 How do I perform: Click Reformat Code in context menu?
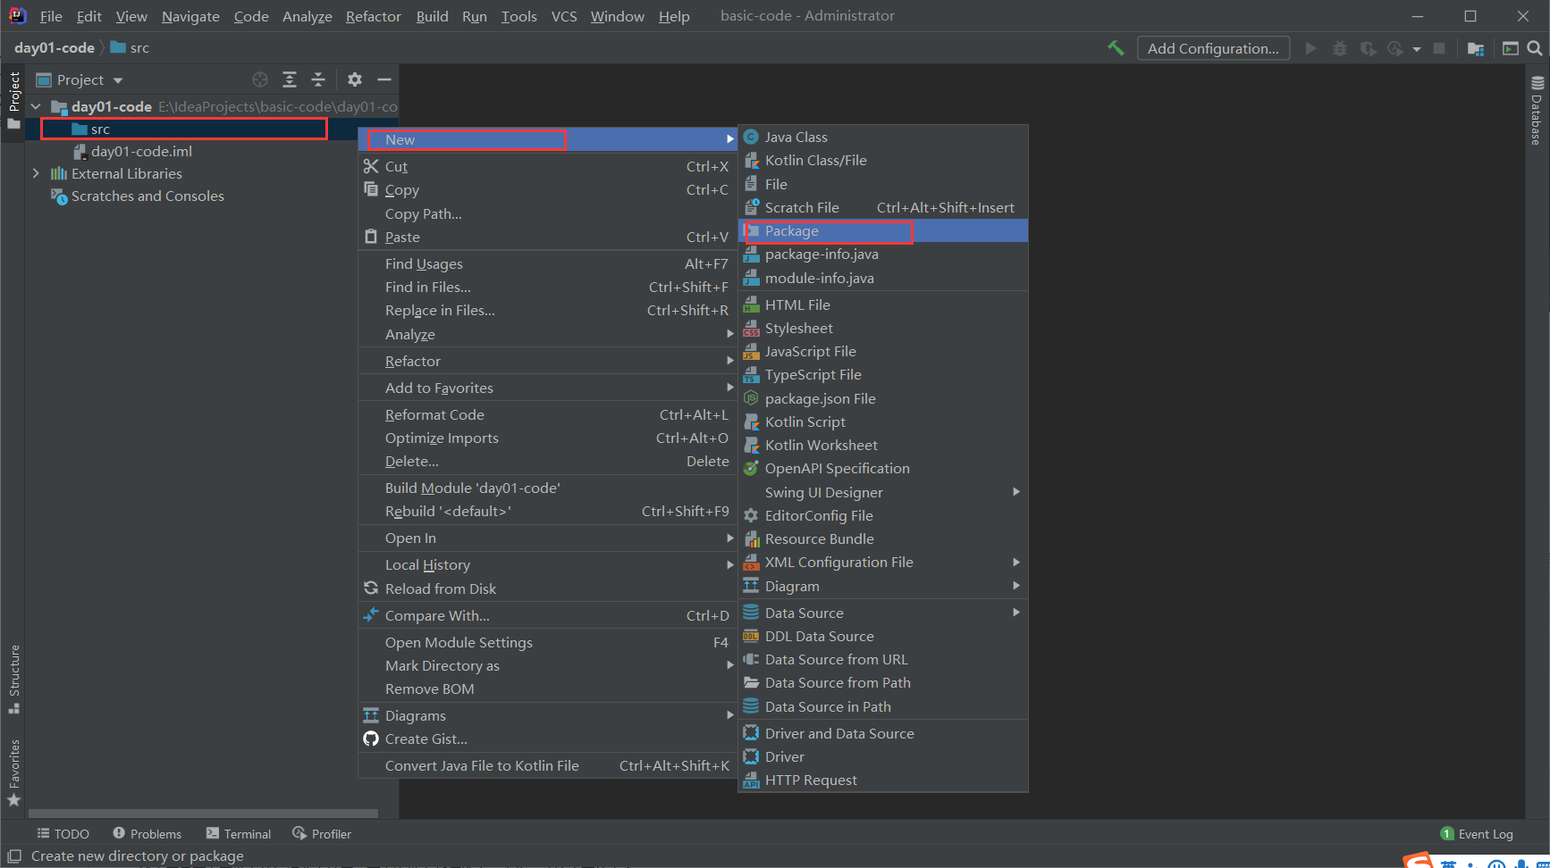click(547, 414)
